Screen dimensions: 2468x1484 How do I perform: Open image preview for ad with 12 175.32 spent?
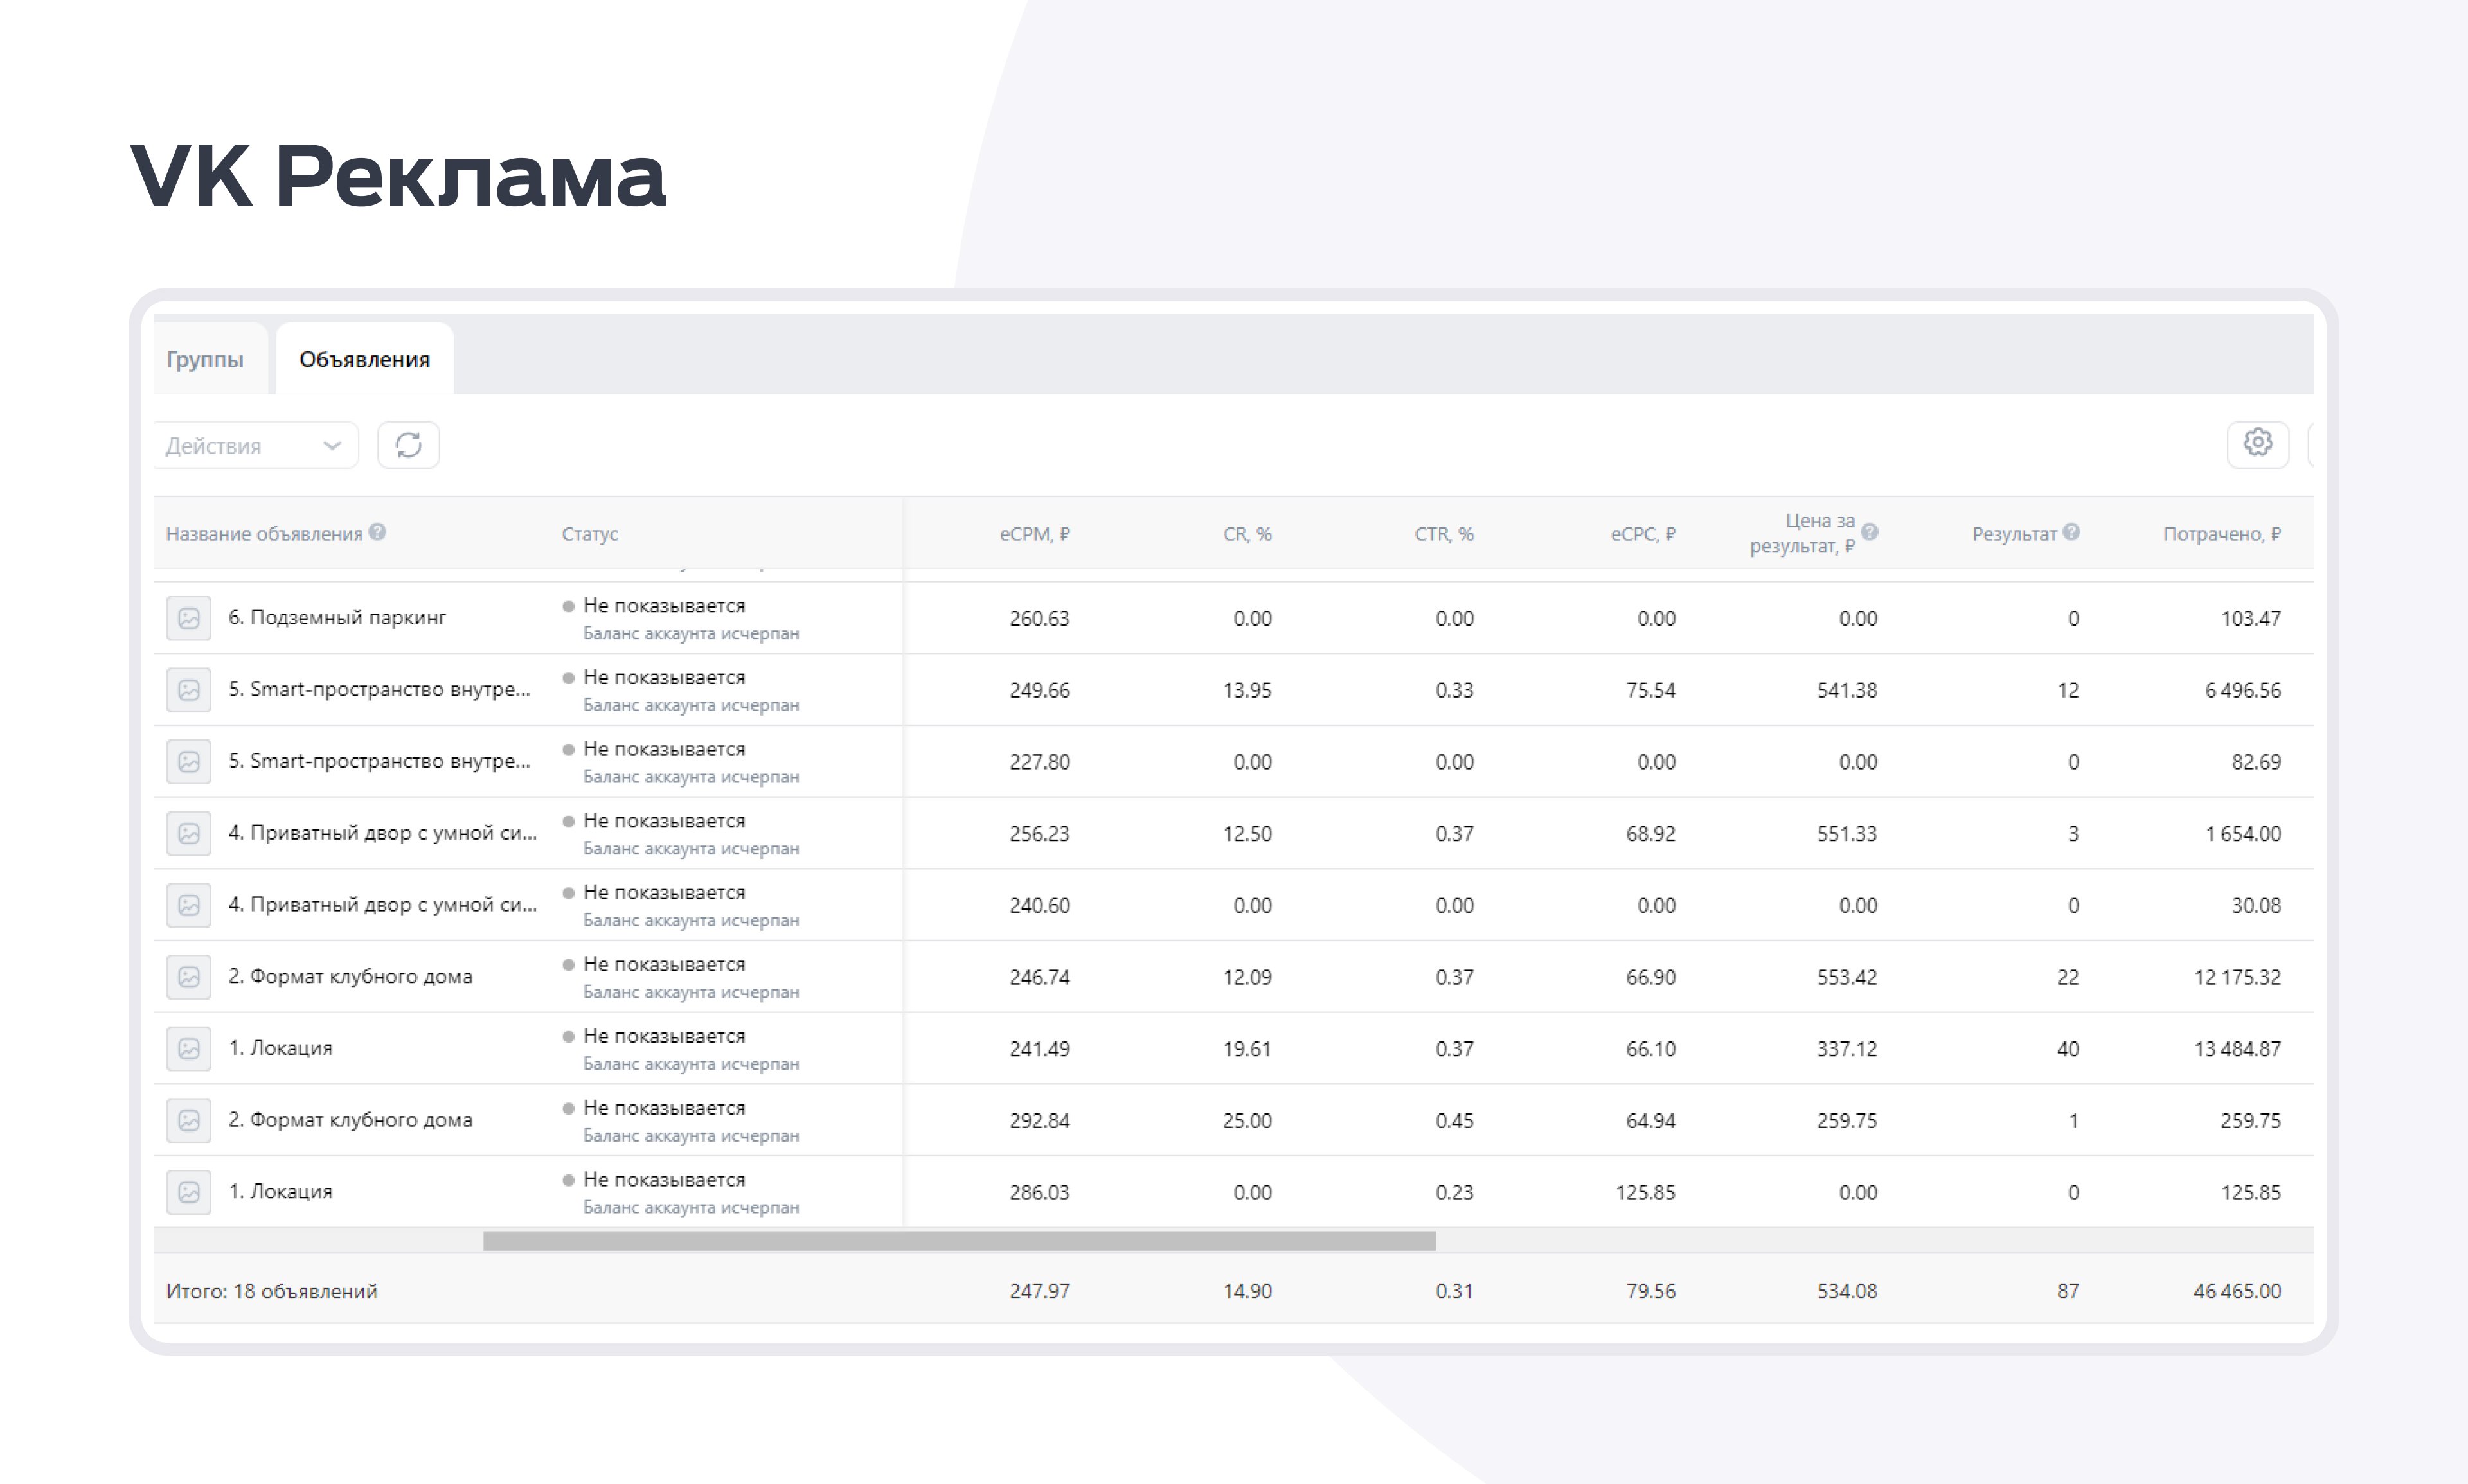(x=188, y=977)
